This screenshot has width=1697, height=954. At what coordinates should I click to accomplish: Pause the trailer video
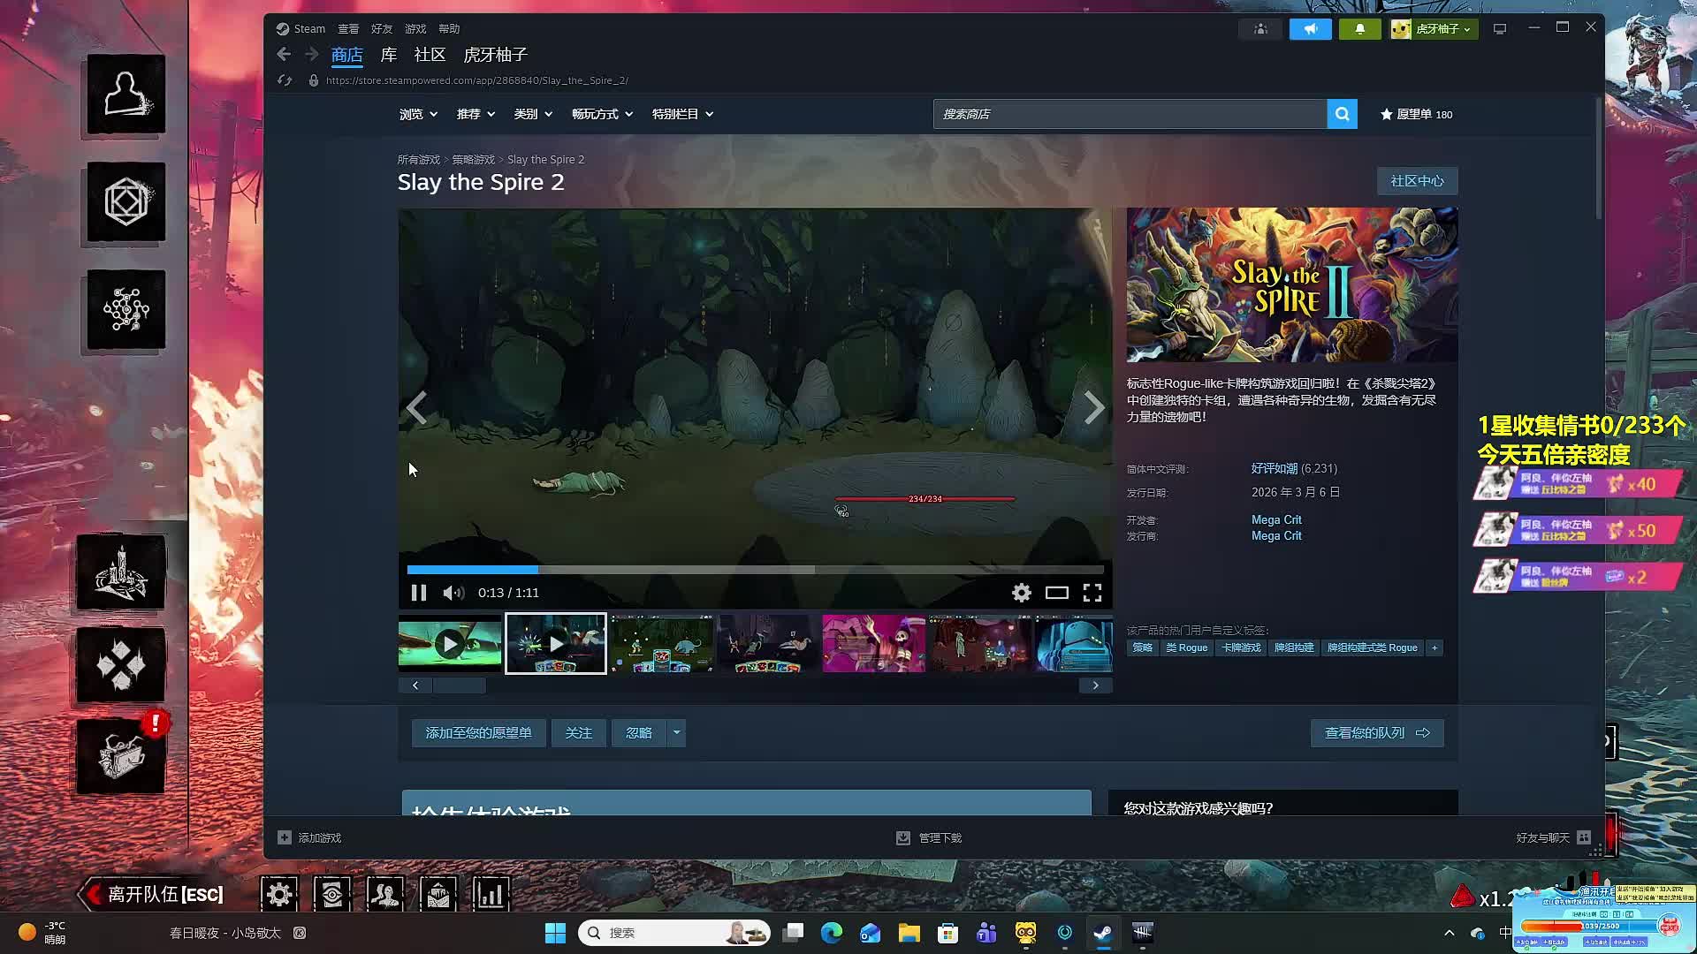point(419,593)
